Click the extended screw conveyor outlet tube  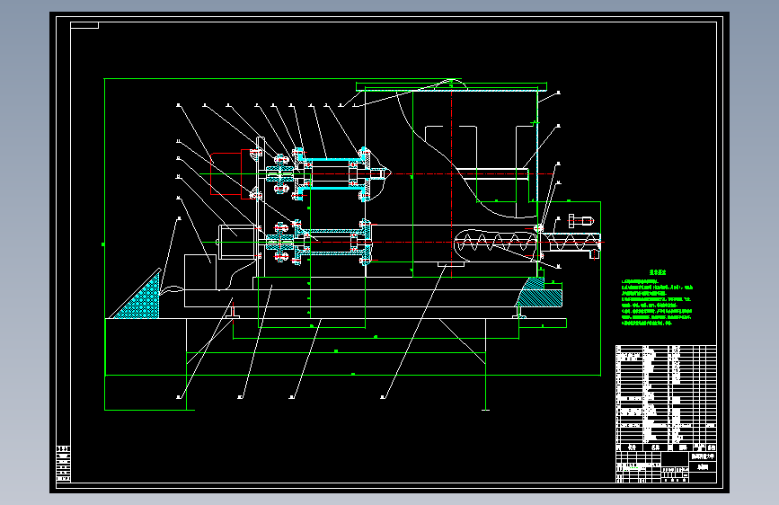pyautogui.click(x=570, y=243)
